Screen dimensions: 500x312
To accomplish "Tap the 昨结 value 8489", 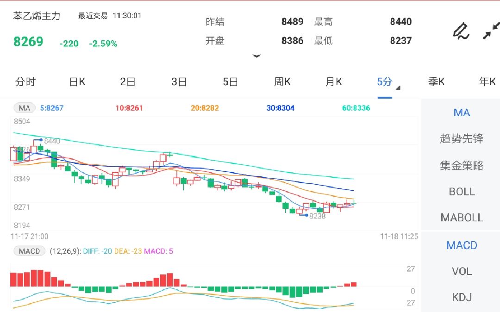I will tap(292, 22).
